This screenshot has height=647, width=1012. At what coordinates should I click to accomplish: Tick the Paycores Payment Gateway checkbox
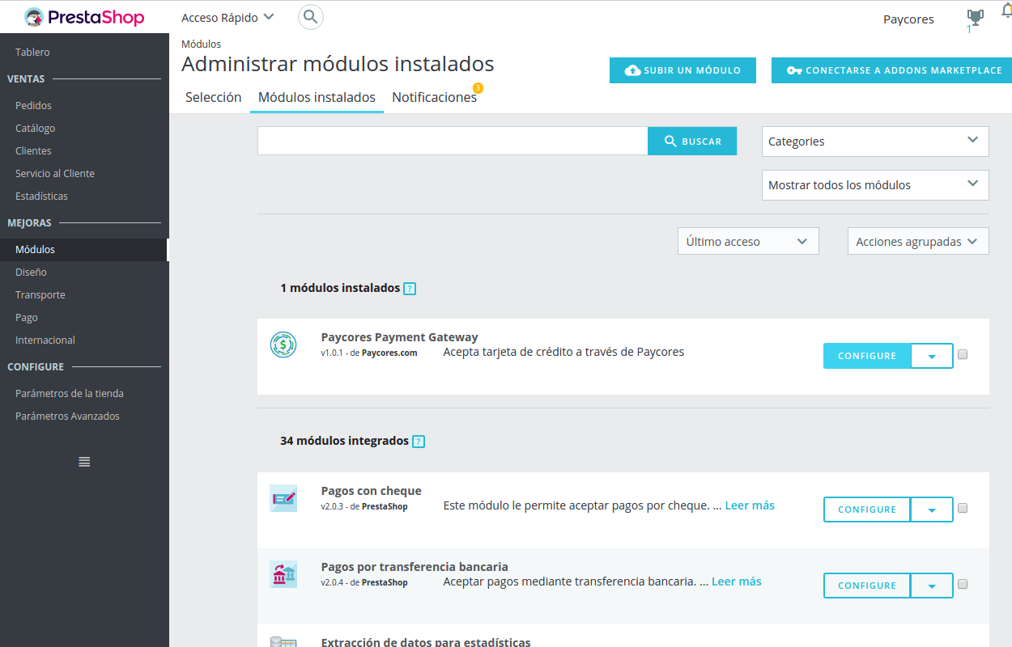963,354
